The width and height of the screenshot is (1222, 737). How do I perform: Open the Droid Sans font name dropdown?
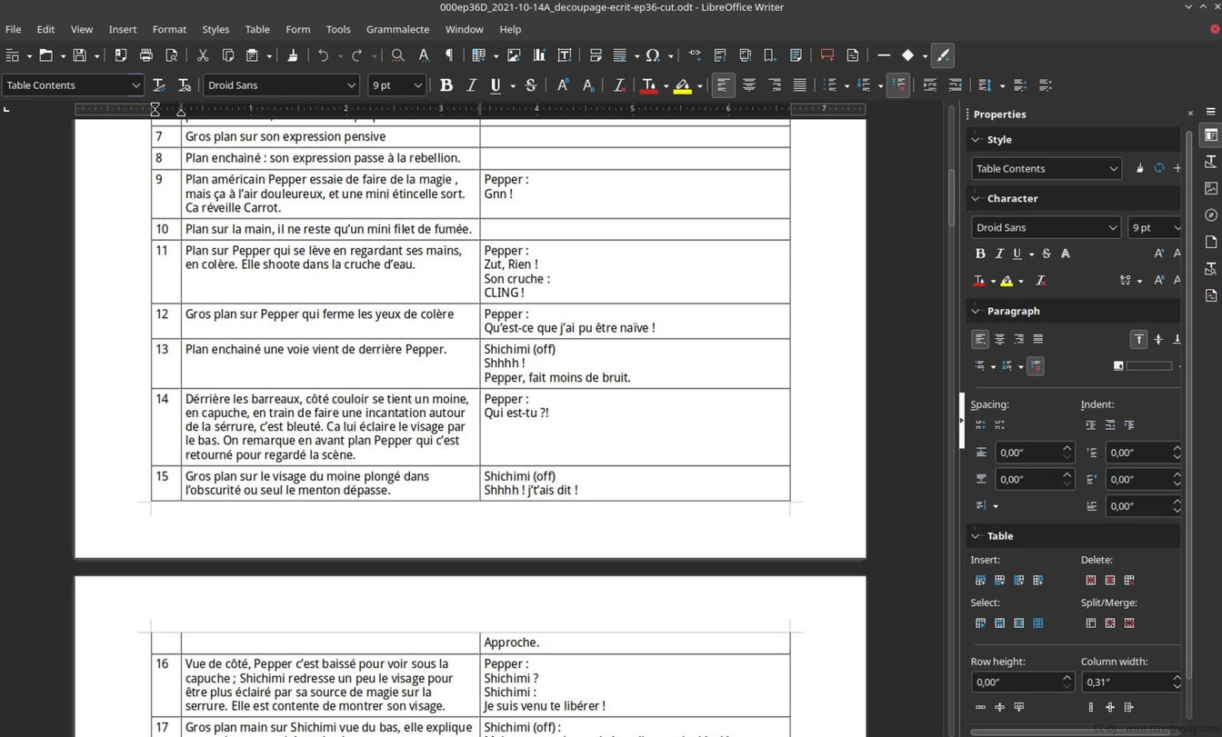click(351, 85)
